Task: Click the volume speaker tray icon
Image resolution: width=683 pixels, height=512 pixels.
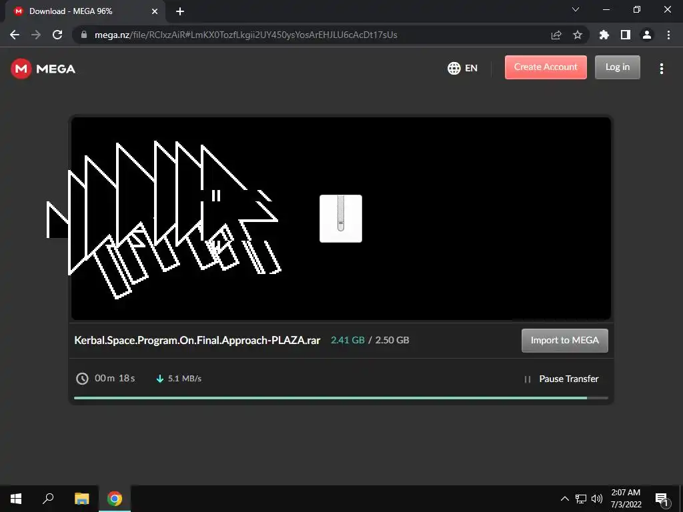Action: 597,499
